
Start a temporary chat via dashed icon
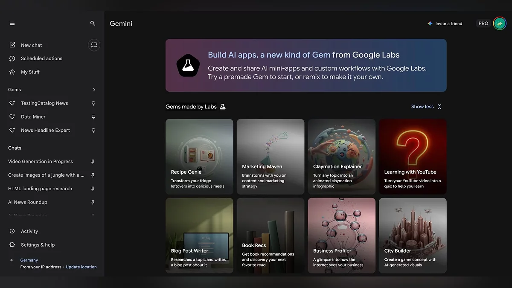[94, 45]
